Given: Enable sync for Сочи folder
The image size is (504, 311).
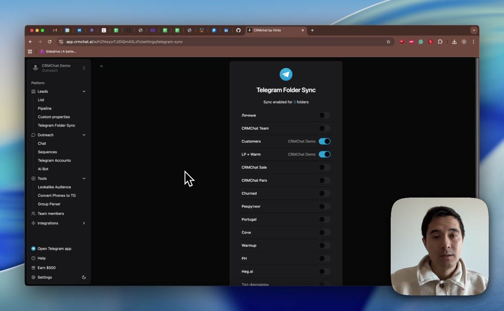Looking at the screenshot, I should [324, 232].
